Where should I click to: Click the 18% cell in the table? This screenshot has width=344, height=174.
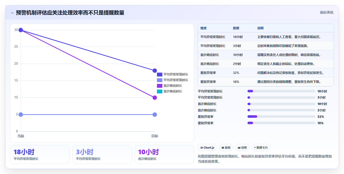coord(236,82)
